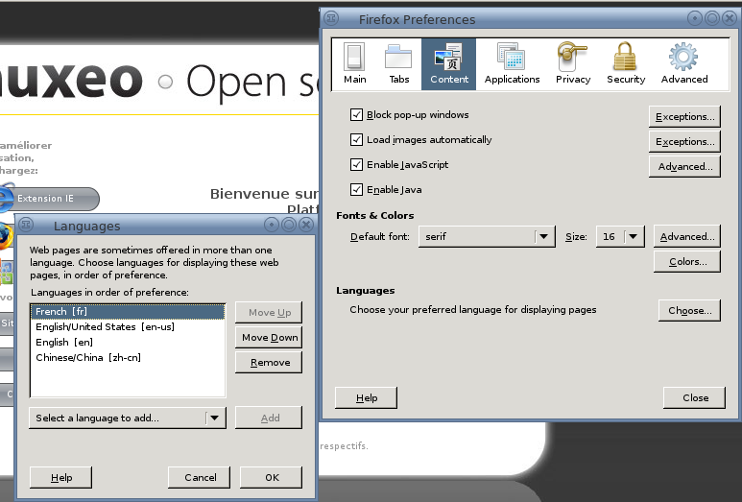Click the Firefox Preferences window menu icon
The image size is (742, 502).
pos(331,18)
